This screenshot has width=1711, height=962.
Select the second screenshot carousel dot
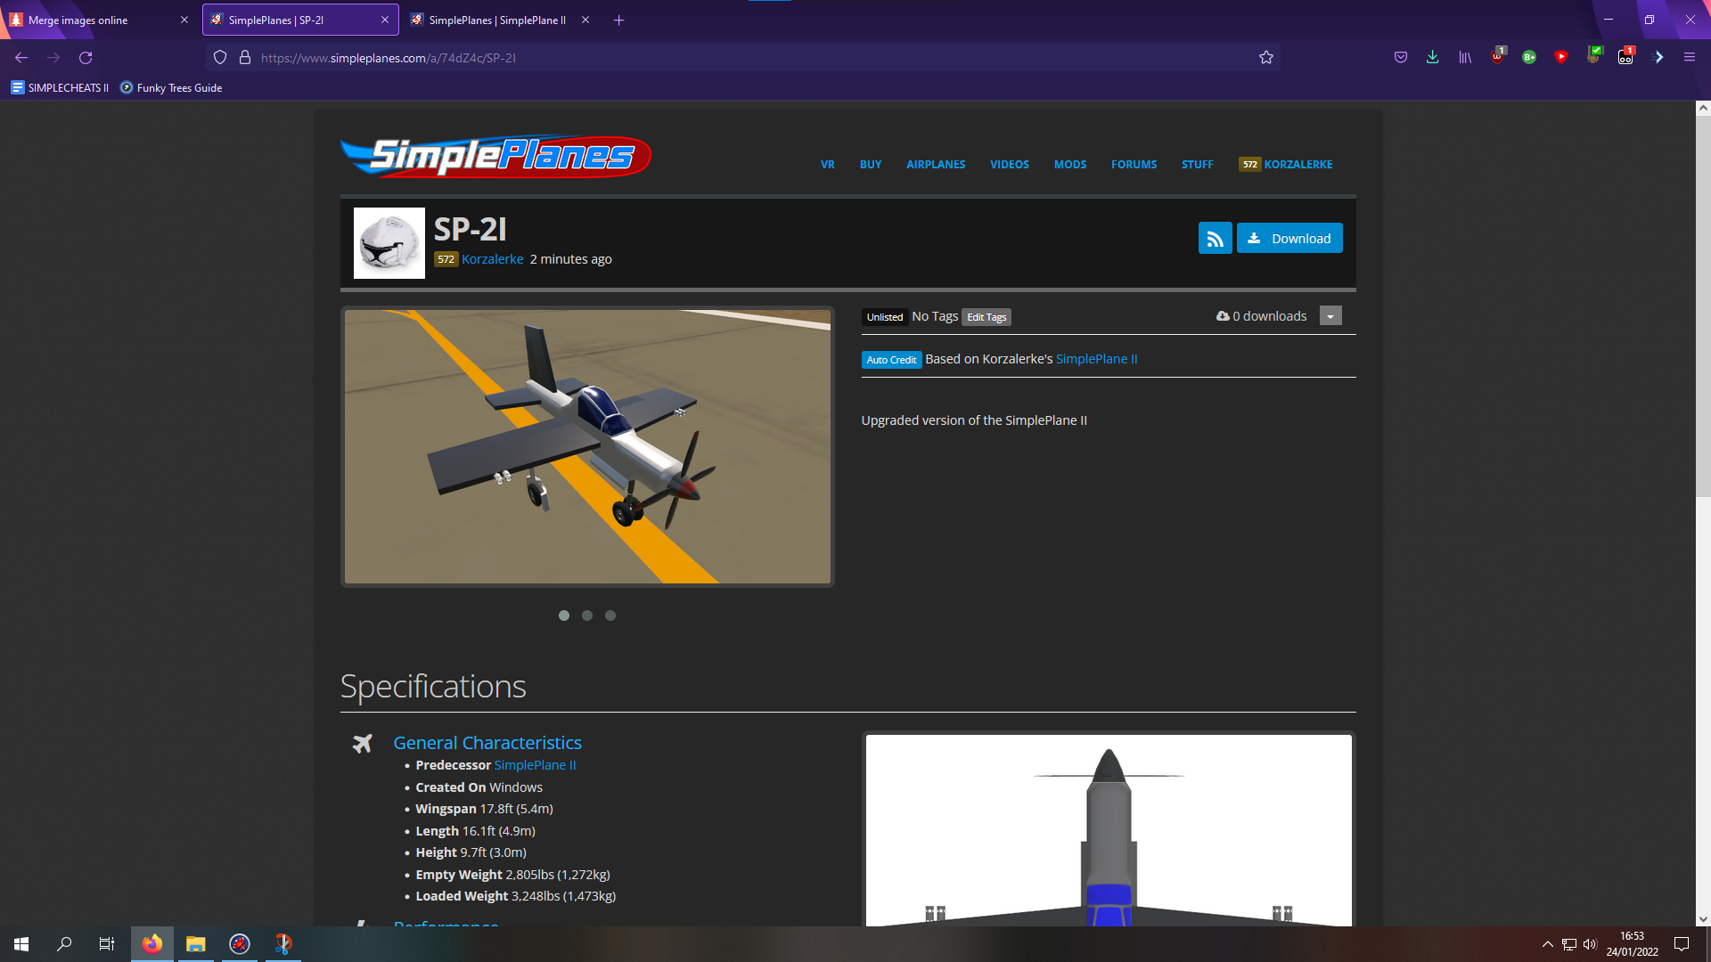(587, 616)
